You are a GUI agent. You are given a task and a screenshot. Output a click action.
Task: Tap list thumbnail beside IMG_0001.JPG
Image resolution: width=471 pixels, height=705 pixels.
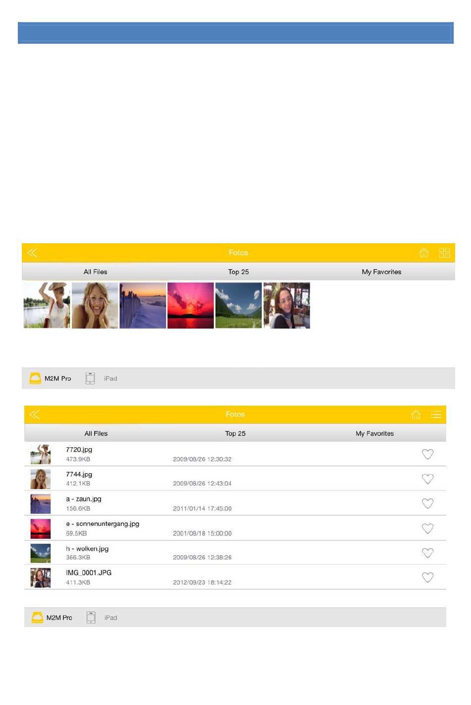tap(41, 578)
